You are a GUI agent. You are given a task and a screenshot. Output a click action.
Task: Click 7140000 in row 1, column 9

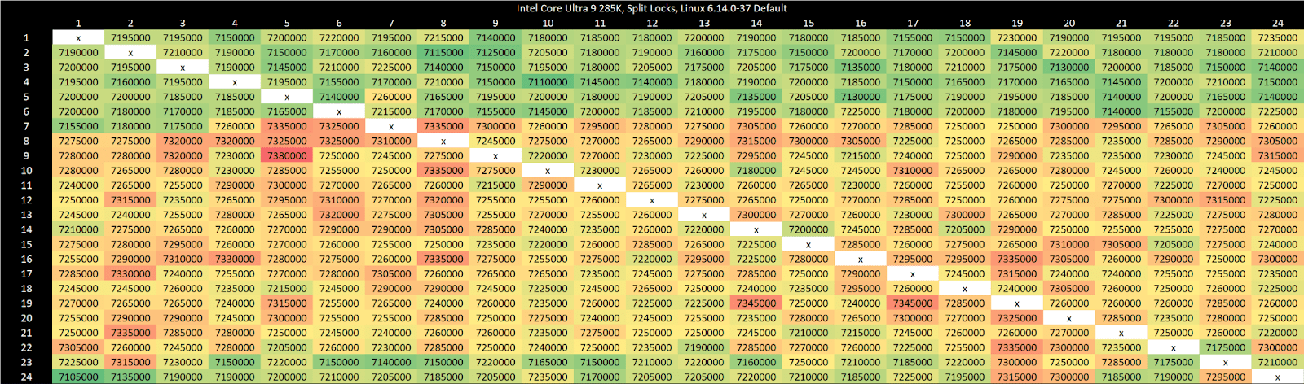click(x=496, y=37)
